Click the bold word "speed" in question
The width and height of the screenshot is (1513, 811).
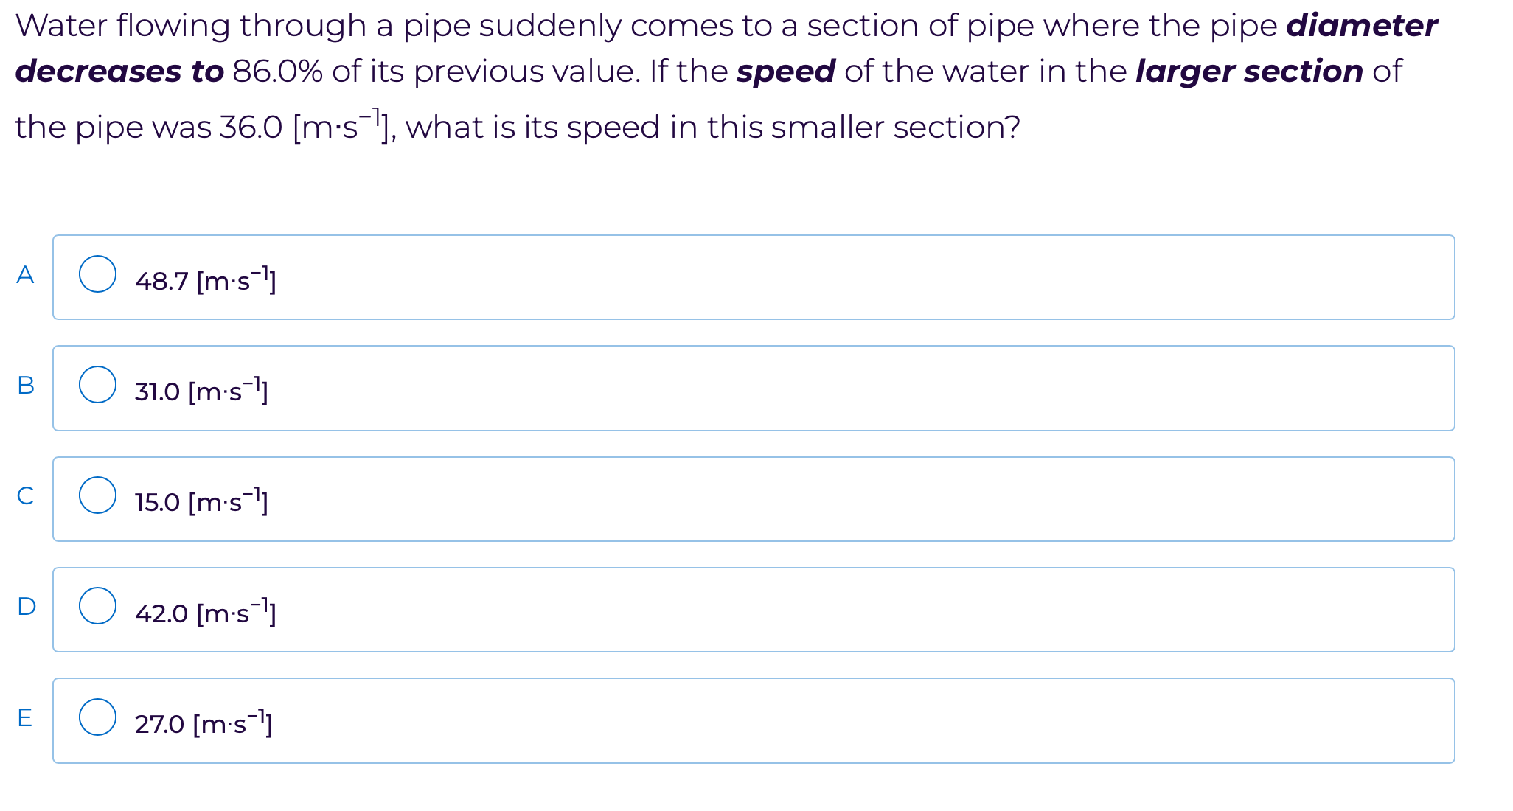[785, 72]
